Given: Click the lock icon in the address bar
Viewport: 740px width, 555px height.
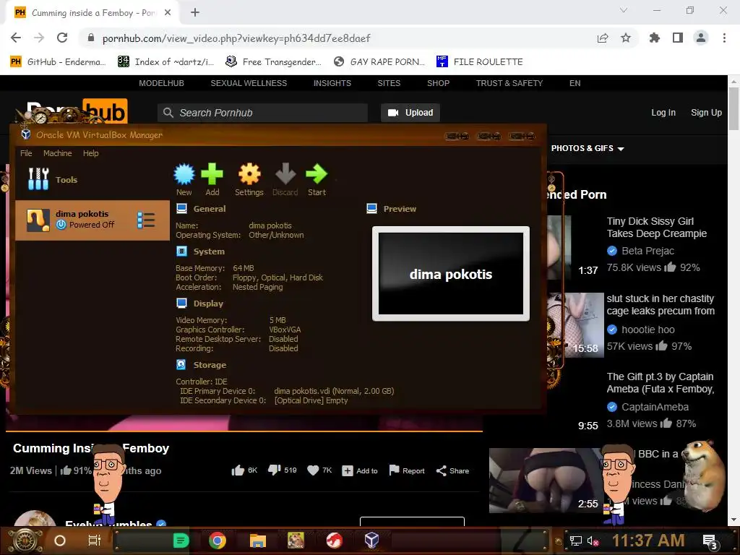Looking at the screenshot, I should click(91, 38).
